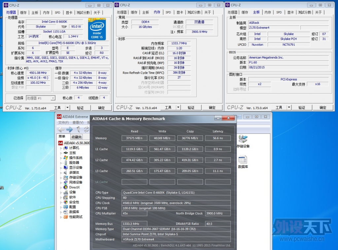The height and width of the screenshot is (250, 338).
Task: Switch to SPD tab in middle CPU-Z
Action: (x=168, y=12)
